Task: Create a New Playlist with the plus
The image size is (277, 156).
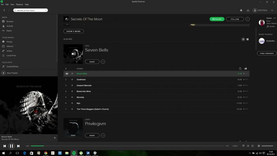Action: click(x=4, y=73)
